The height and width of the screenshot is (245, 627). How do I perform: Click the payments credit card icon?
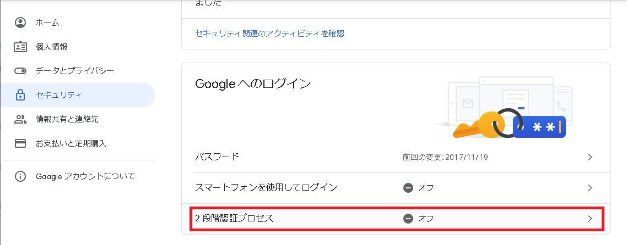click(20, 143)
